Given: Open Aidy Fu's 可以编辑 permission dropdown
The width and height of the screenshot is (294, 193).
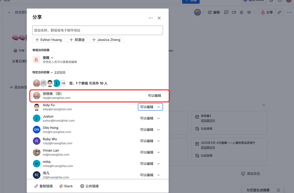Looking at the screenshot, I should pyautogui.click(x=150, y=107).
